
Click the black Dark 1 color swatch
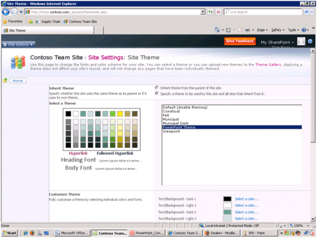point(228,199)
